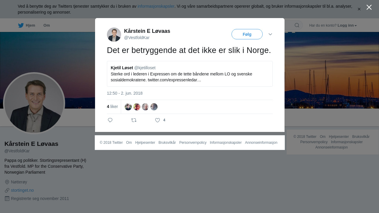This screenshot has width=379, height=213.
Task: Open the informasjonskapsler link in notice
Action: [156, 6]
